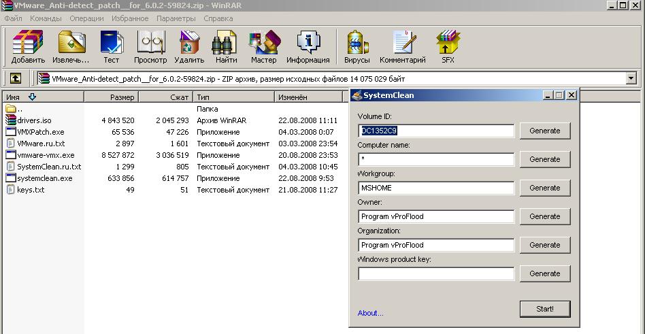Select the date 22.08.2008 11:11
Viewport: 645px width, 334px height.
coord(308,120)
